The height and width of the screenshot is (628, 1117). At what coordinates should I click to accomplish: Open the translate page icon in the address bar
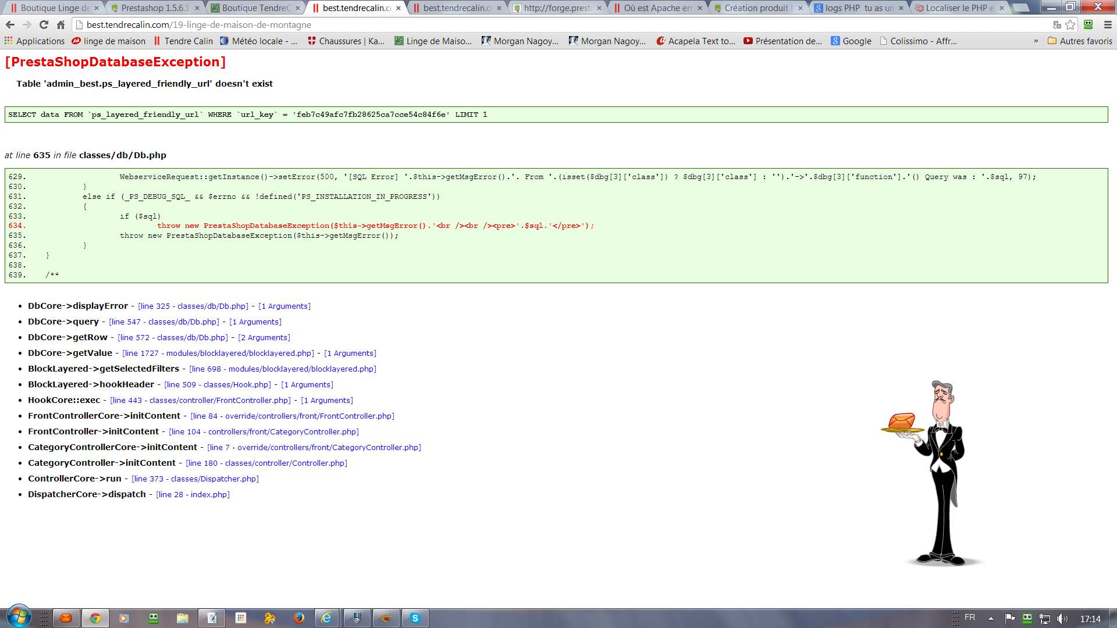tap(1056, 25)
